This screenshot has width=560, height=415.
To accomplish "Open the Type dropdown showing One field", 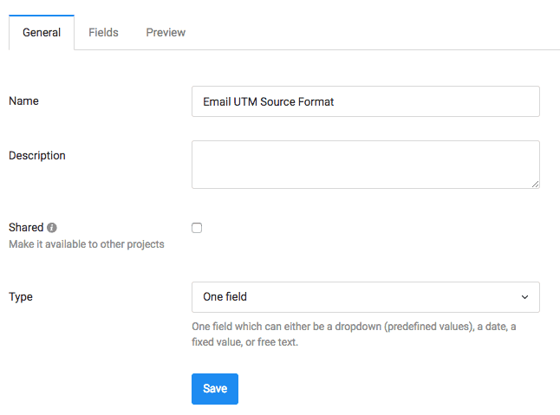I will click(365, 297).
